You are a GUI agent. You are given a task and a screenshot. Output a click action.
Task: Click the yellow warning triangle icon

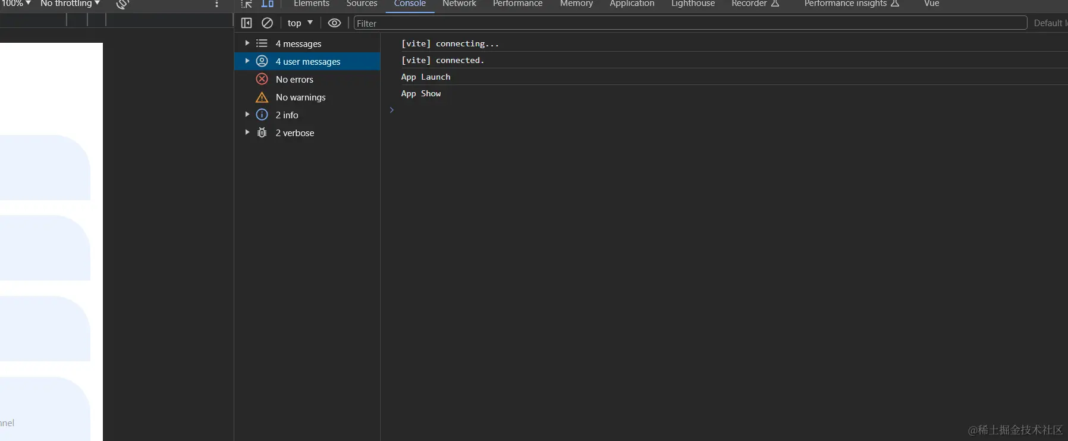262,97
